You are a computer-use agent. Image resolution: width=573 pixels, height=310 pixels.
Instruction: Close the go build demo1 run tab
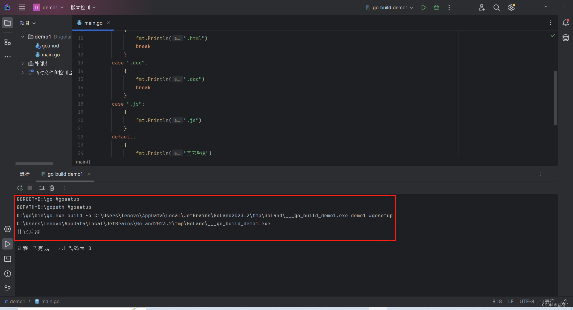pyautogui.click(x=89, y=174)
